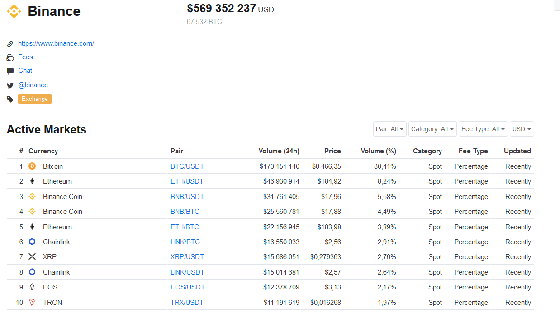This screenshot has width=560, height=313.
Task: Click the XRP currency name
Action: click(x=50, y=257)
